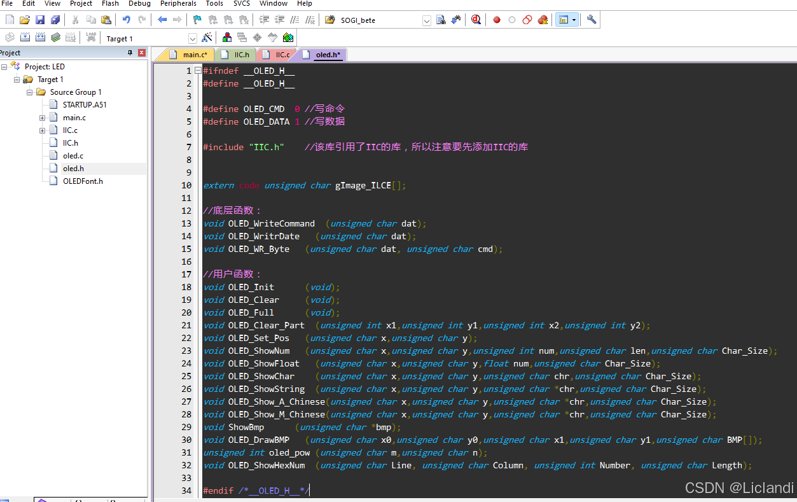Image resolution: width=797 pixels, height=502 pixels.
Task: Open the window layout dropdown arrow
Action: tap(574, 20)
